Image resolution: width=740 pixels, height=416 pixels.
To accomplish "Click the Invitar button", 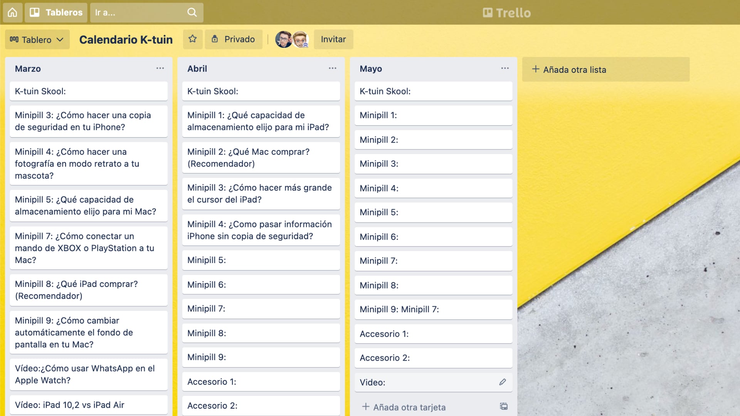I will click(x=333, y=39).
